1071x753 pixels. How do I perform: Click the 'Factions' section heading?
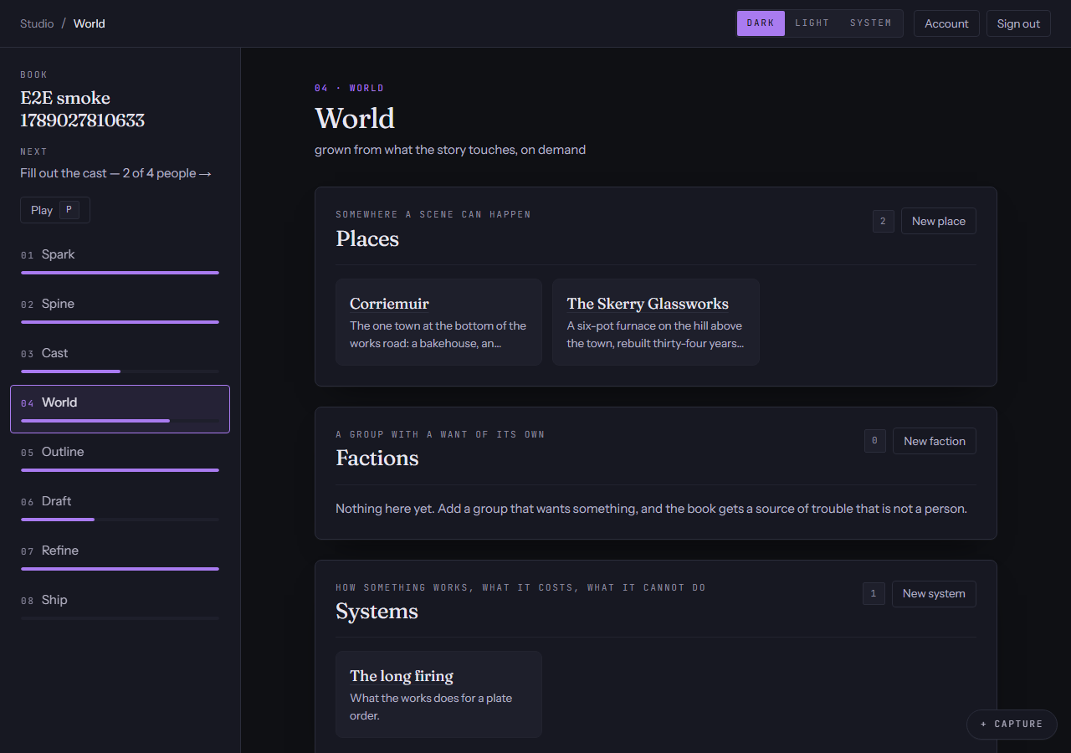377,458
